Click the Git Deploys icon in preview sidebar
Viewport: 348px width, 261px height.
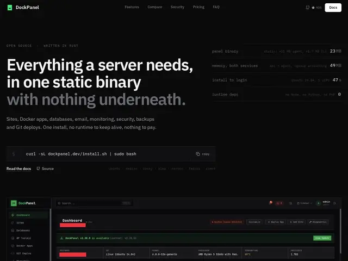tap(13, 253)
